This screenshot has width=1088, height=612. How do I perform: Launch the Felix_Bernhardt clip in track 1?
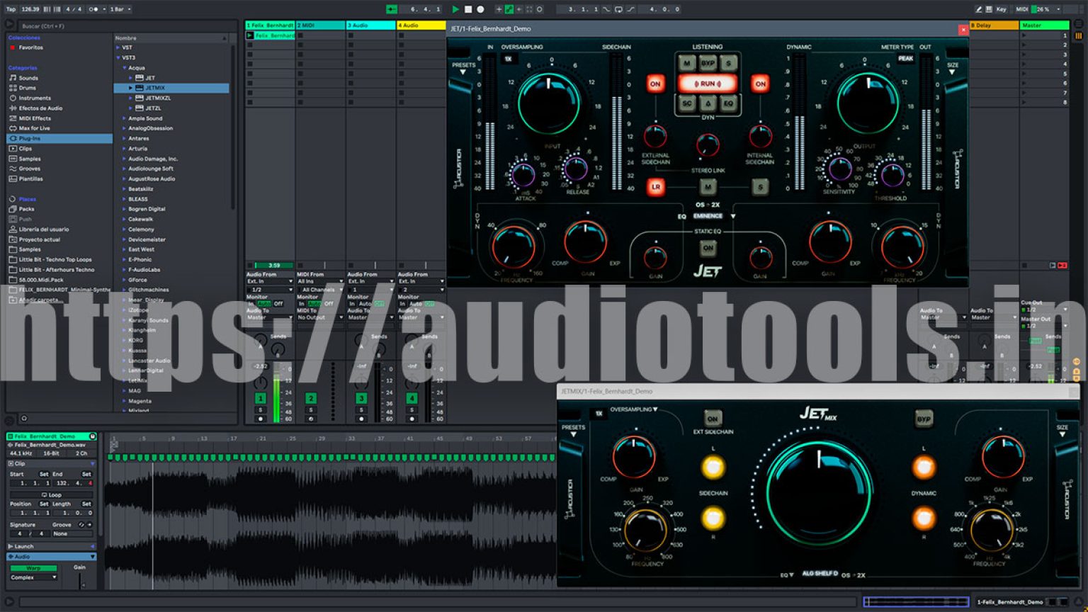[249, 35]
